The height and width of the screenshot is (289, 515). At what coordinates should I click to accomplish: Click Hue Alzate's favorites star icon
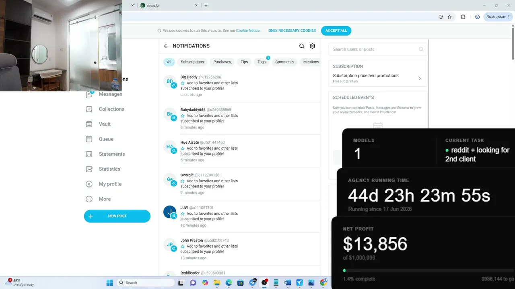pyautogui.click(x=183, y=149)
